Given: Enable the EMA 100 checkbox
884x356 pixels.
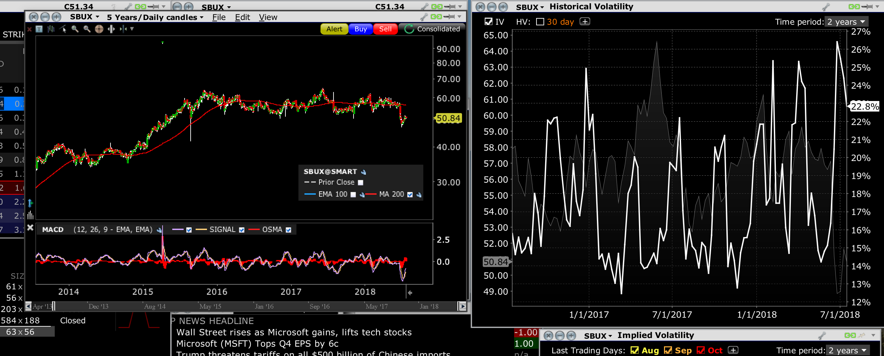Looking at the screenshot, I should tap(353, 195).
